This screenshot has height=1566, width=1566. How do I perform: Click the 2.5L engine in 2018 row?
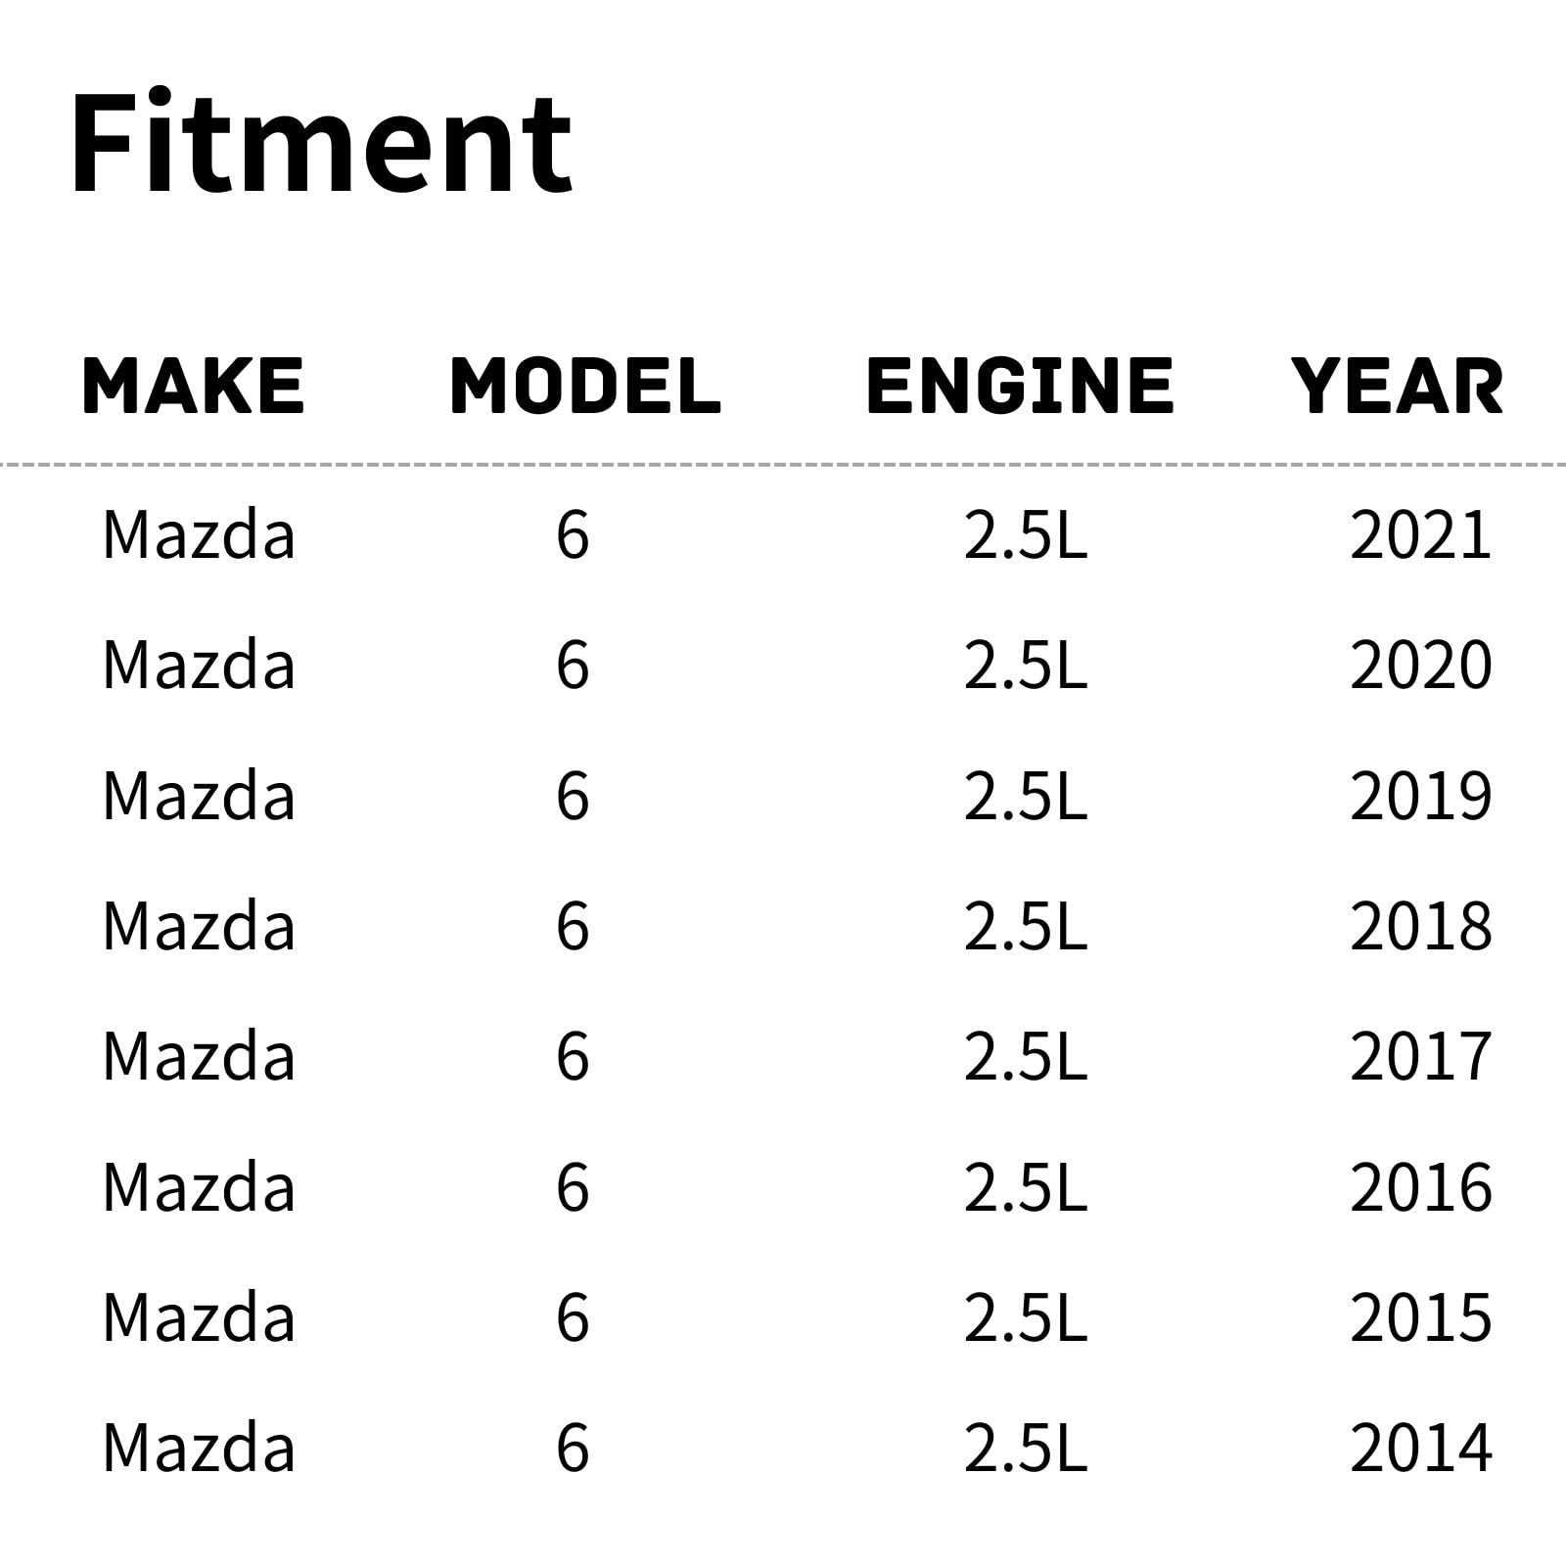tap(1025, 926)
